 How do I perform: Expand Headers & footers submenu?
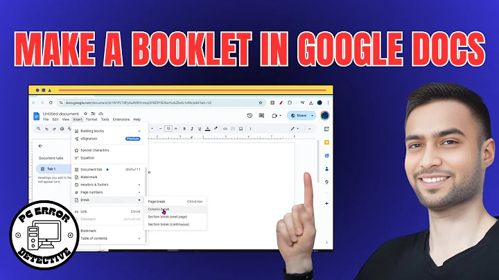coord(139,184)
